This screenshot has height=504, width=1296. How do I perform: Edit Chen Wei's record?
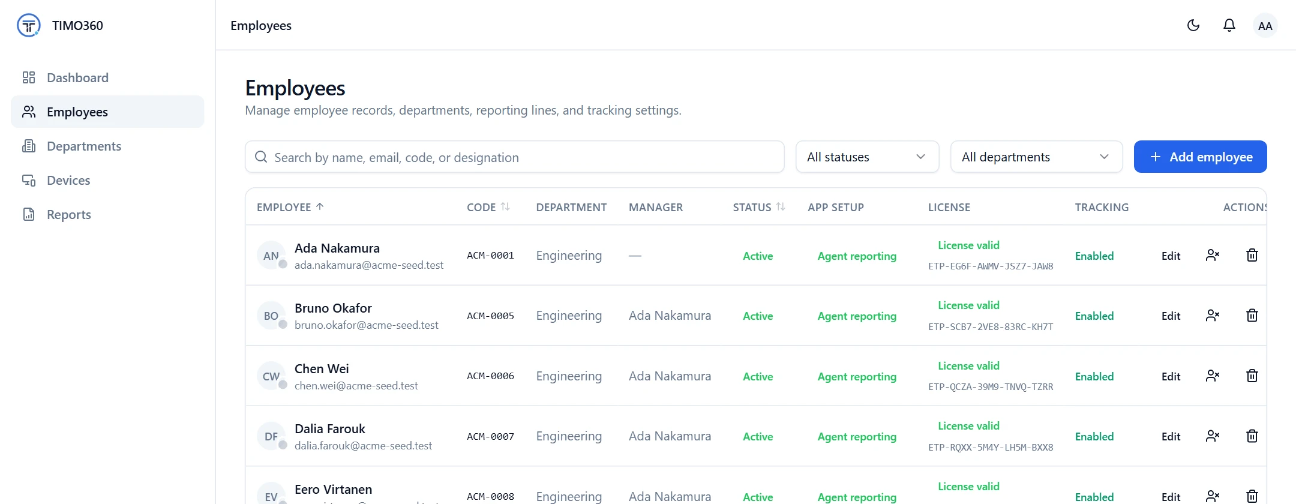1171,376
